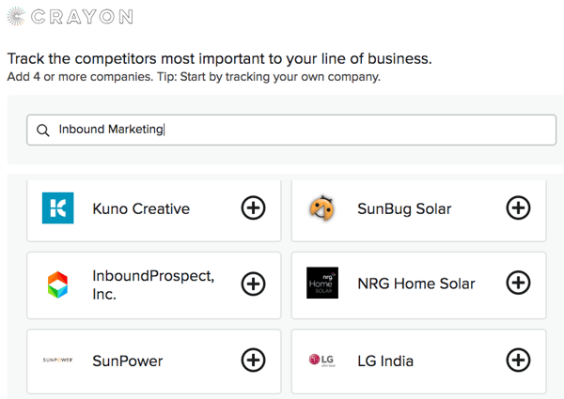Add SunPower with plus icon
The height and width of the screenshot is (399, 564).
coord(253,361)
